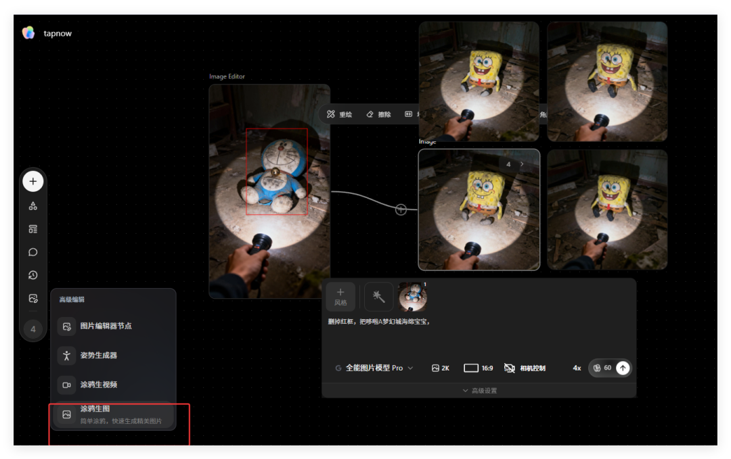Open the image editing icon in sidebar
Screen dimensions: 731x459
[32, 297]
